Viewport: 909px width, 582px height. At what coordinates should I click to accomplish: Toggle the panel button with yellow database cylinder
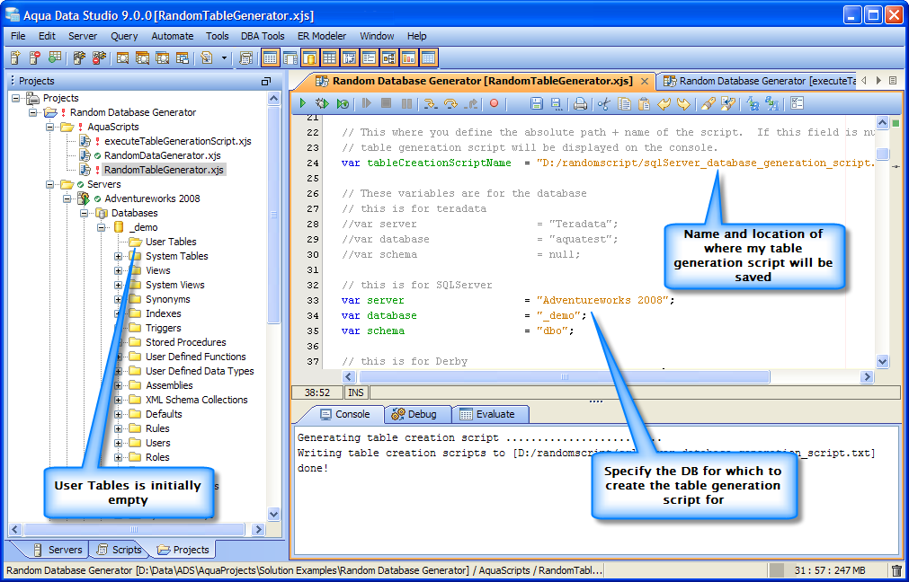click(310, 57)
